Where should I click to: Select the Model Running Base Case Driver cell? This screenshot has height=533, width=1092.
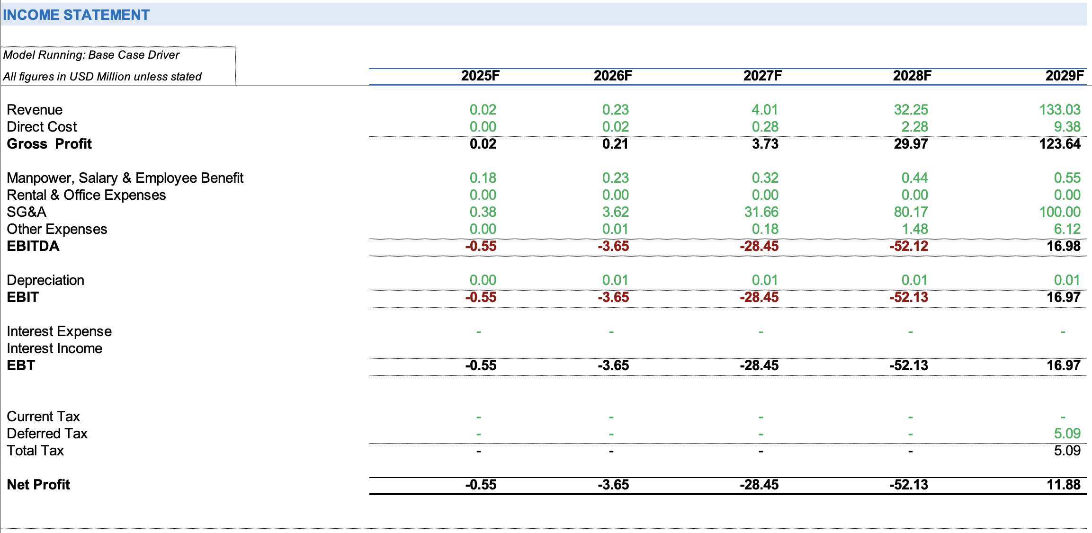[91, 55]
